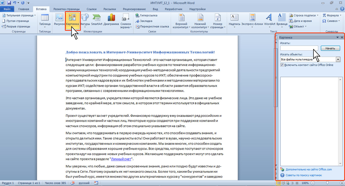Screen dimensions: 345x186
Task: Follow the Личный счет hyperlink in document
Action: [x=121, y=159]
